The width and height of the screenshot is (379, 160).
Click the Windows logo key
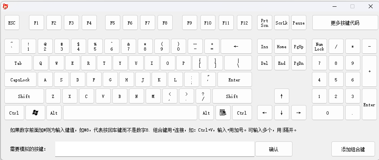35,113
